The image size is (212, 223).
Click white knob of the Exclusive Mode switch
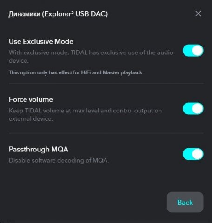point(198,51)
